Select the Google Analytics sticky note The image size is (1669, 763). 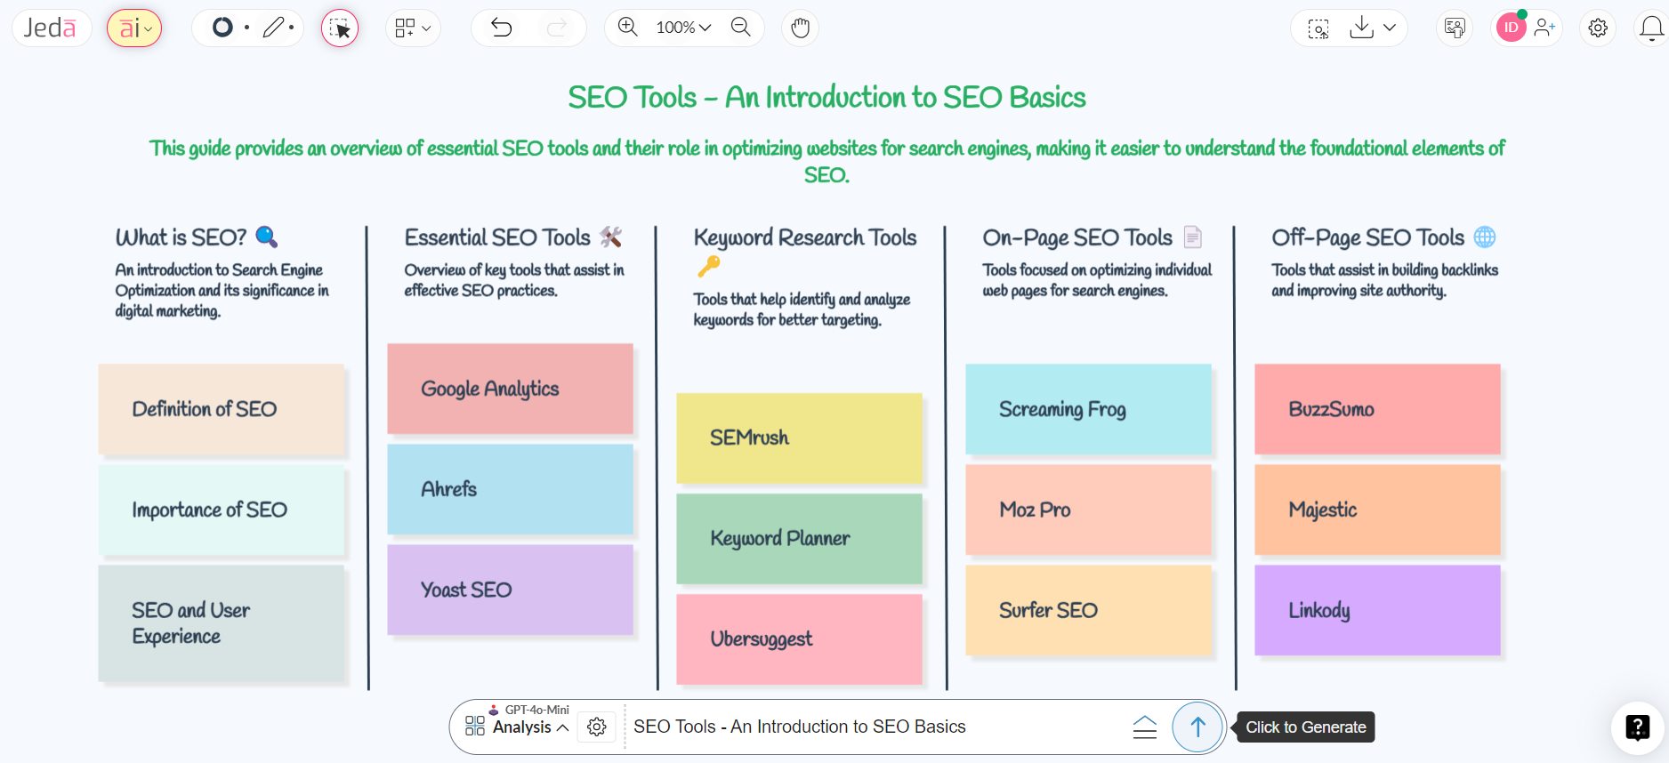point(511,389)
